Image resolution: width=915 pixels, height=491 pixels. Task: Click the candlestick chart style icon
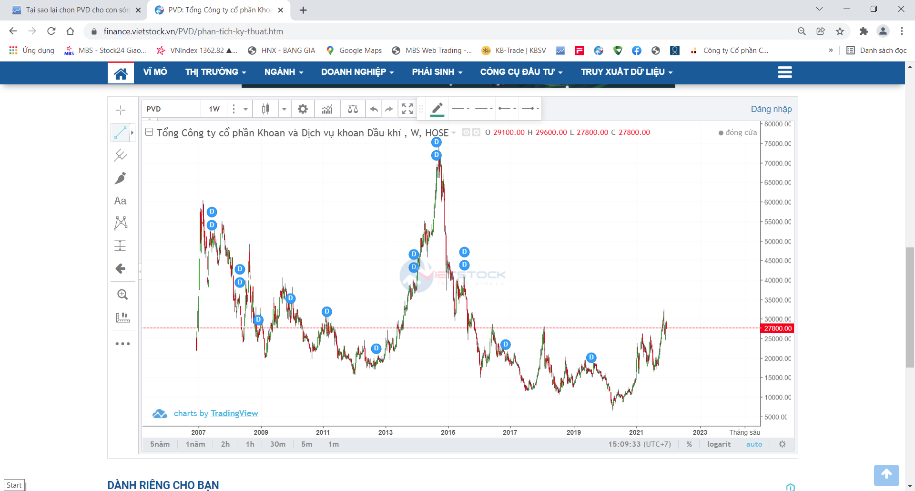[265, 109]
